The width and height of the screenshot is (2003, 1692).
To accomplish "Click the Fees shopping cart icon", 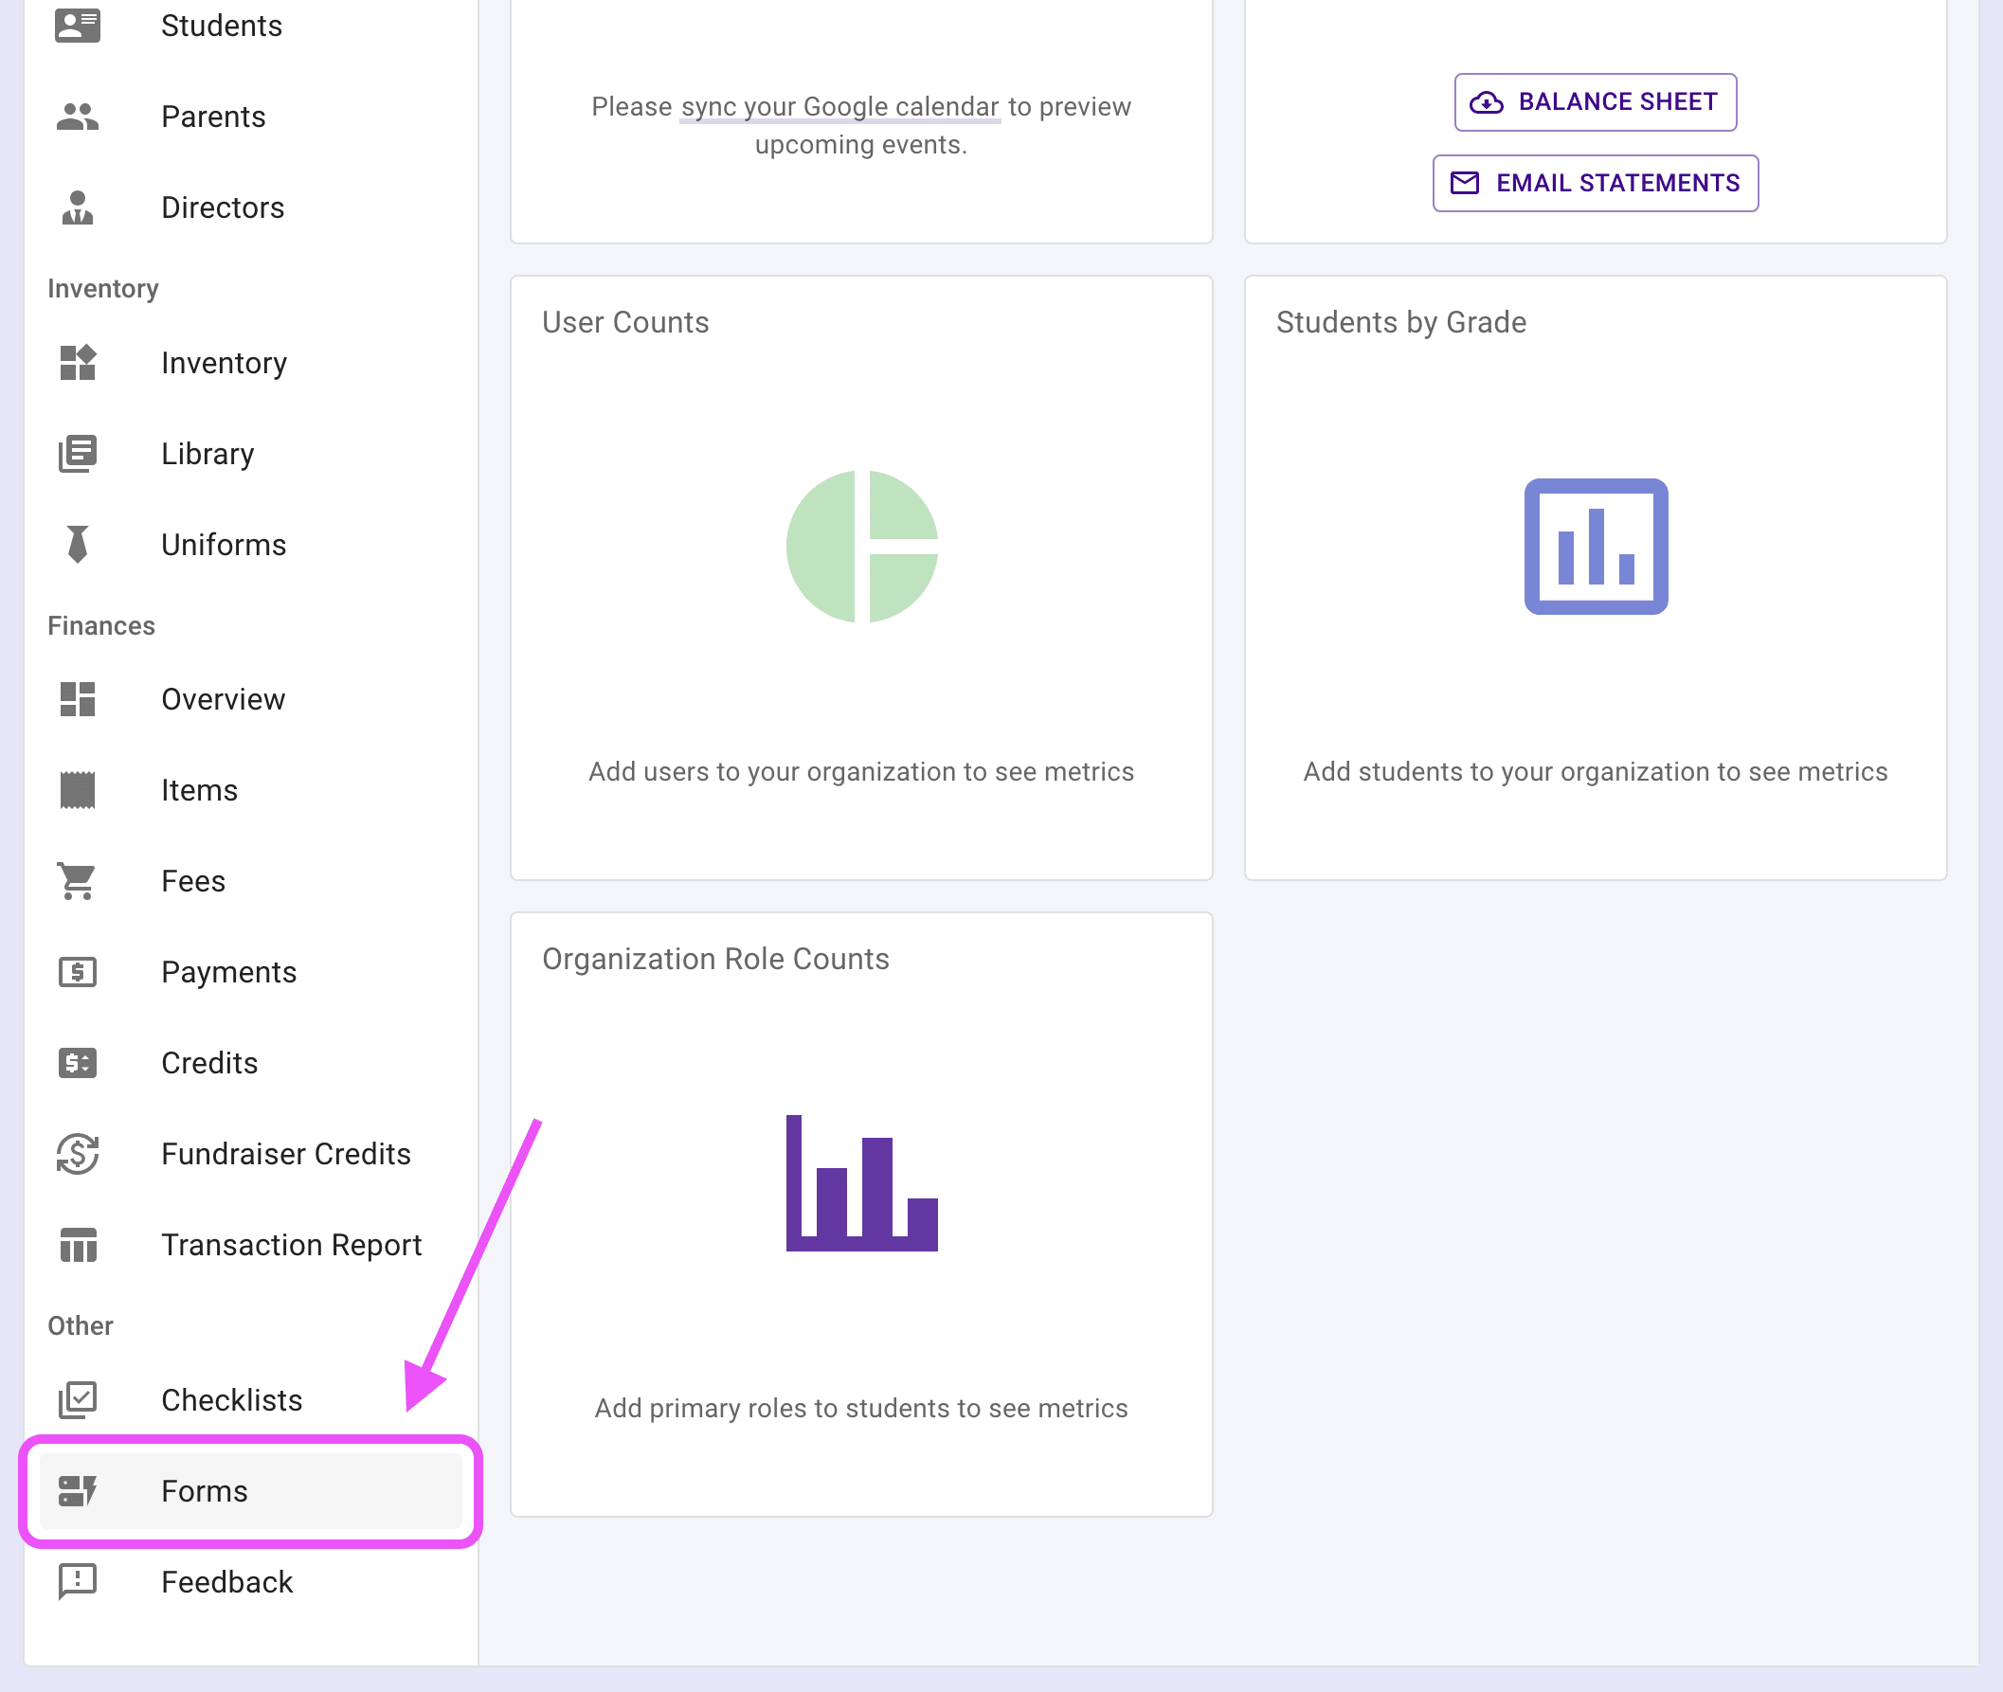I will pos(78,881).
